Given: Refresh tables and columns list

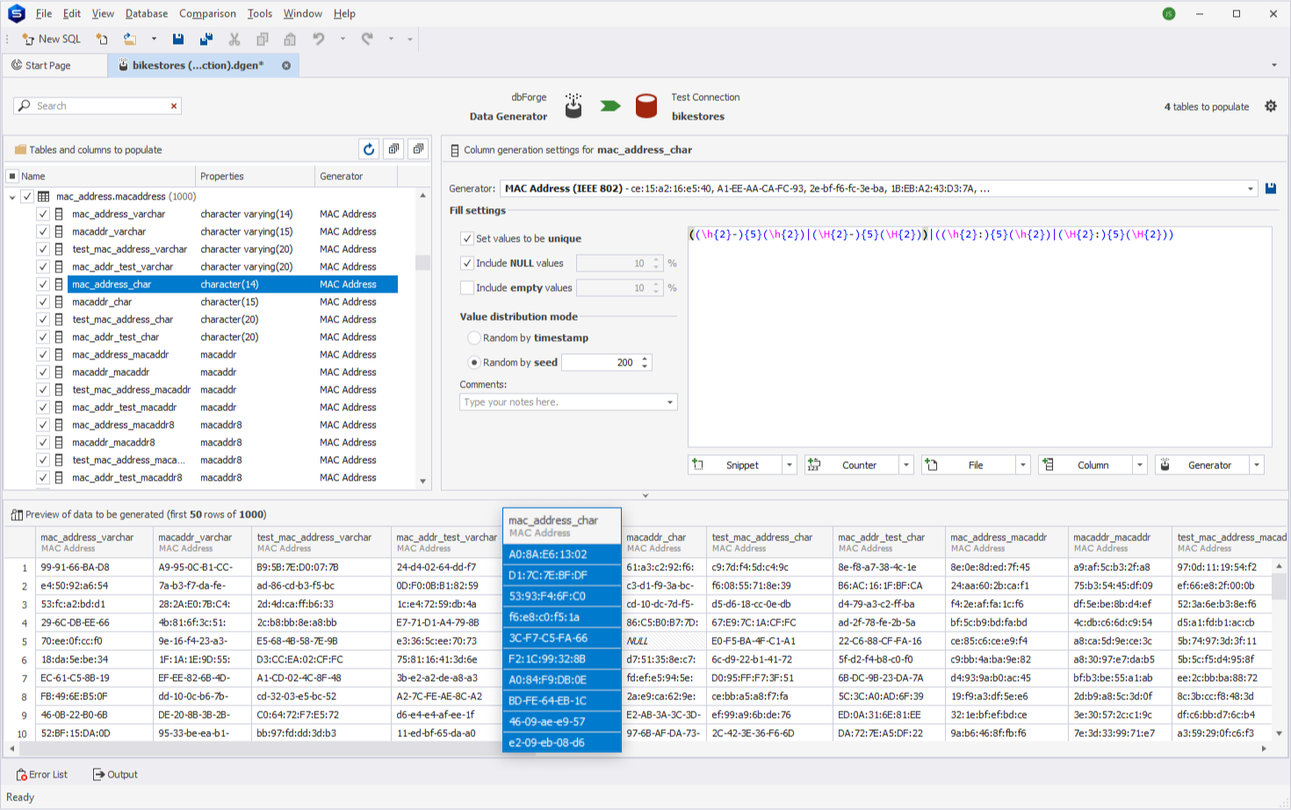Looking at the screenshot, I should click(369, 149).
